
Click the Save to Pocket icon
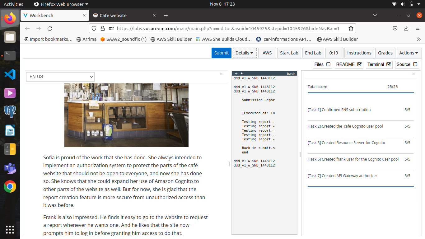click(395, 28)
